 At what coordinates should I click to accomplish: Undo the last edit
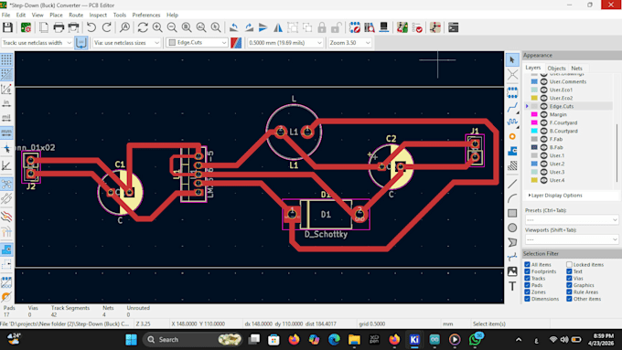tap(91, 27)
